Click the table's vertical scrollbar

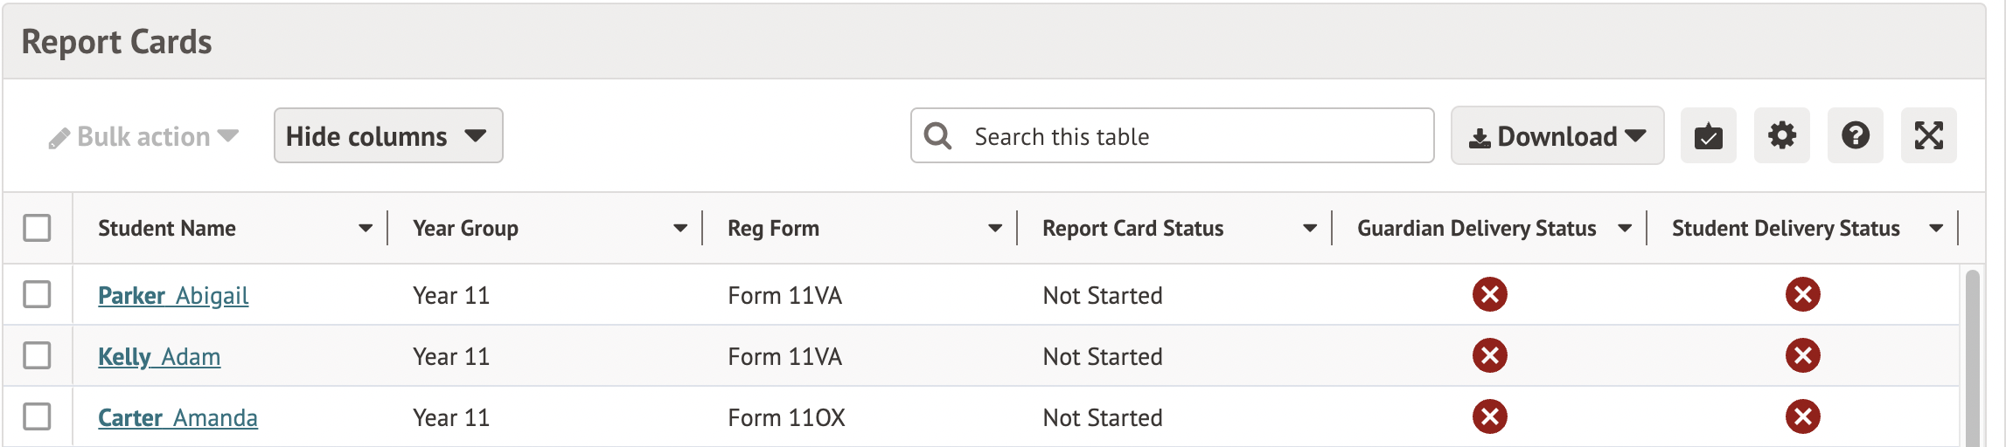click(x=1972, y=358)
